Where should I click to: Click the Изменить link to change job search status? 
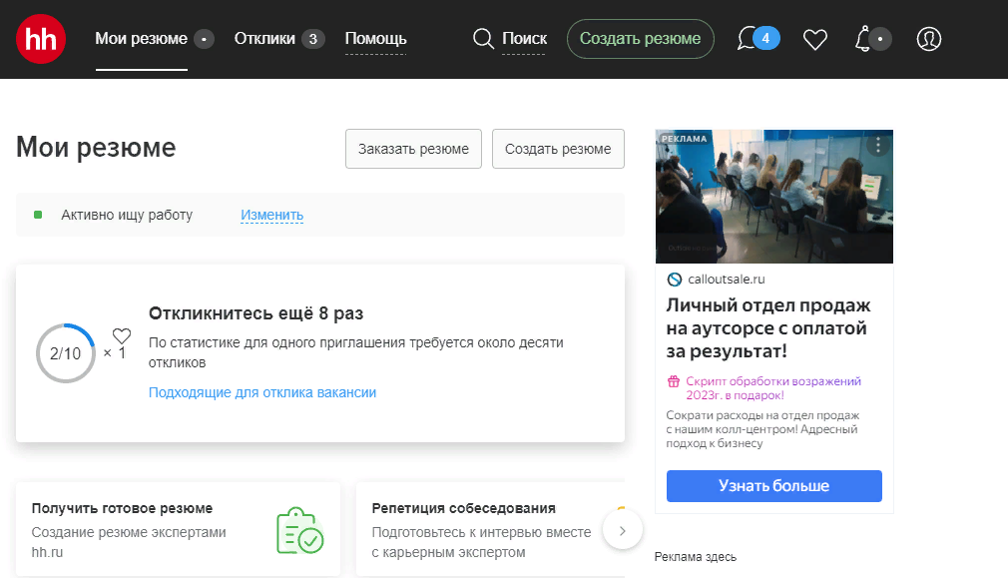[271, 215]
